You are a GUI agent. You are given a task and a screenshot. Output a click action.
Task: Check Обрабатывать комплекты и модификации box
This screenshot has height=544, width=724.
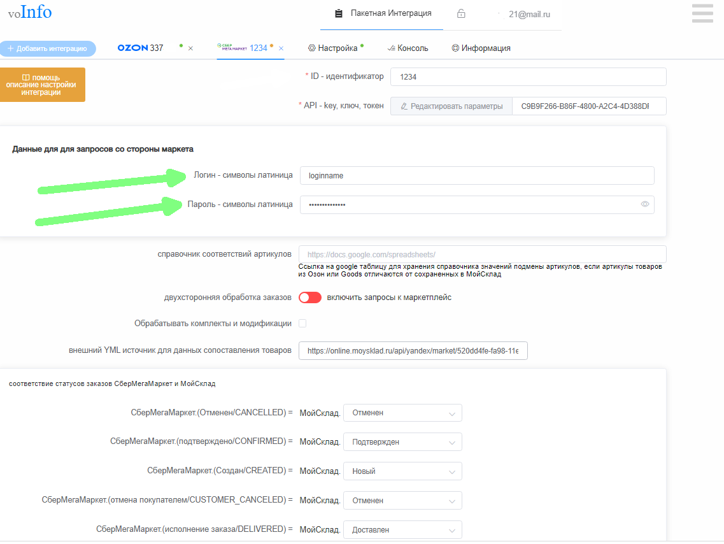(302, 324)
